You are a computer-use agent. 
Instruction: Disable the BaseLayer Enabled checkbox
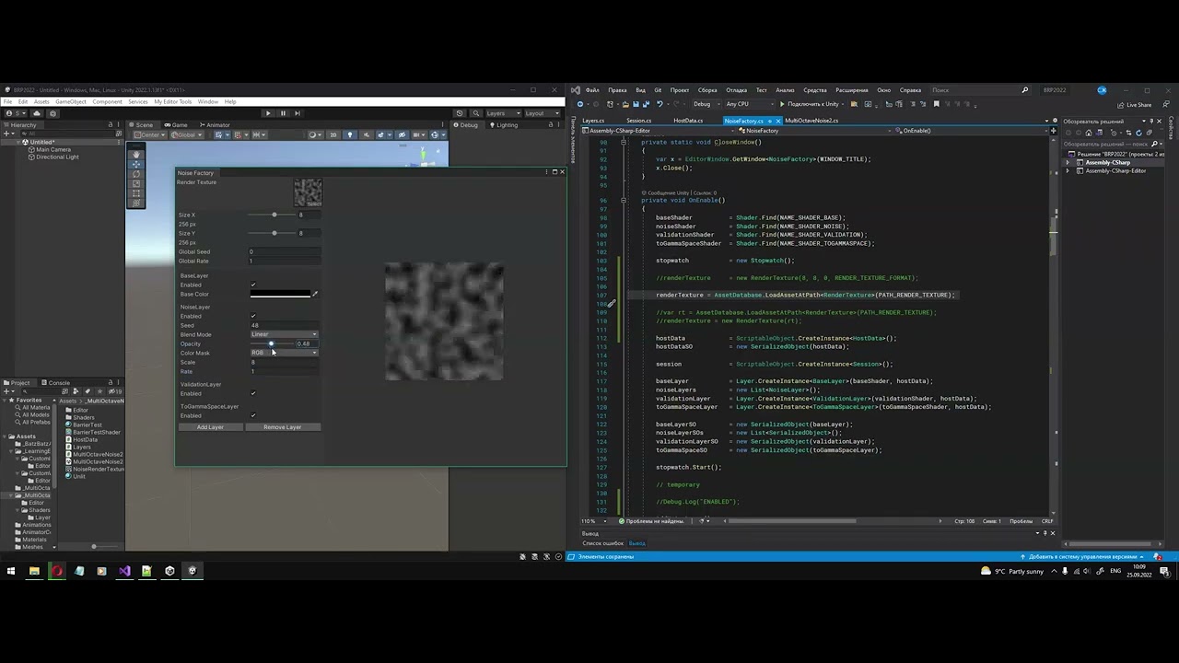pyautogui.click(x=253, y=285)
